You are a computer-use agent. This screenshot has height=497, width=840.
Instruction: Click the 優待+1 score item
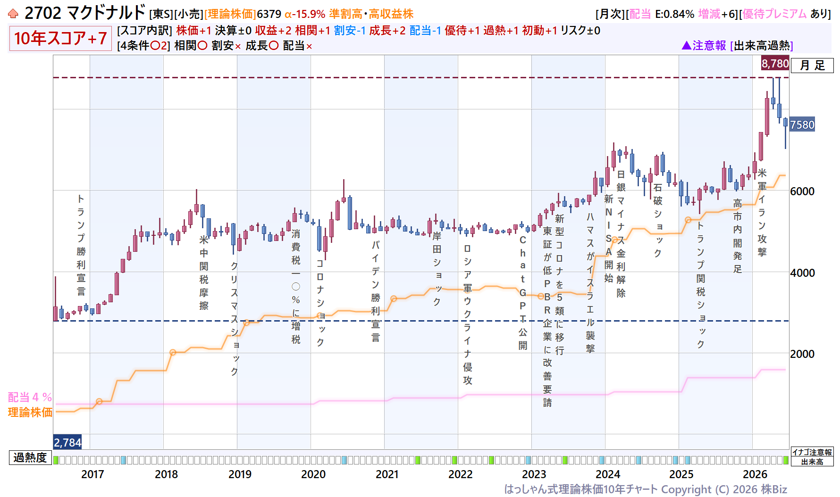click(462, 31)
